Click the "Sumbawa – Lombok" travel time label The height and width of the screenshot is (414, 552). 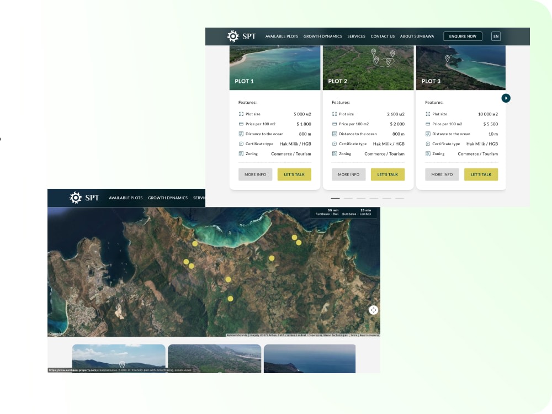[357, 214]
